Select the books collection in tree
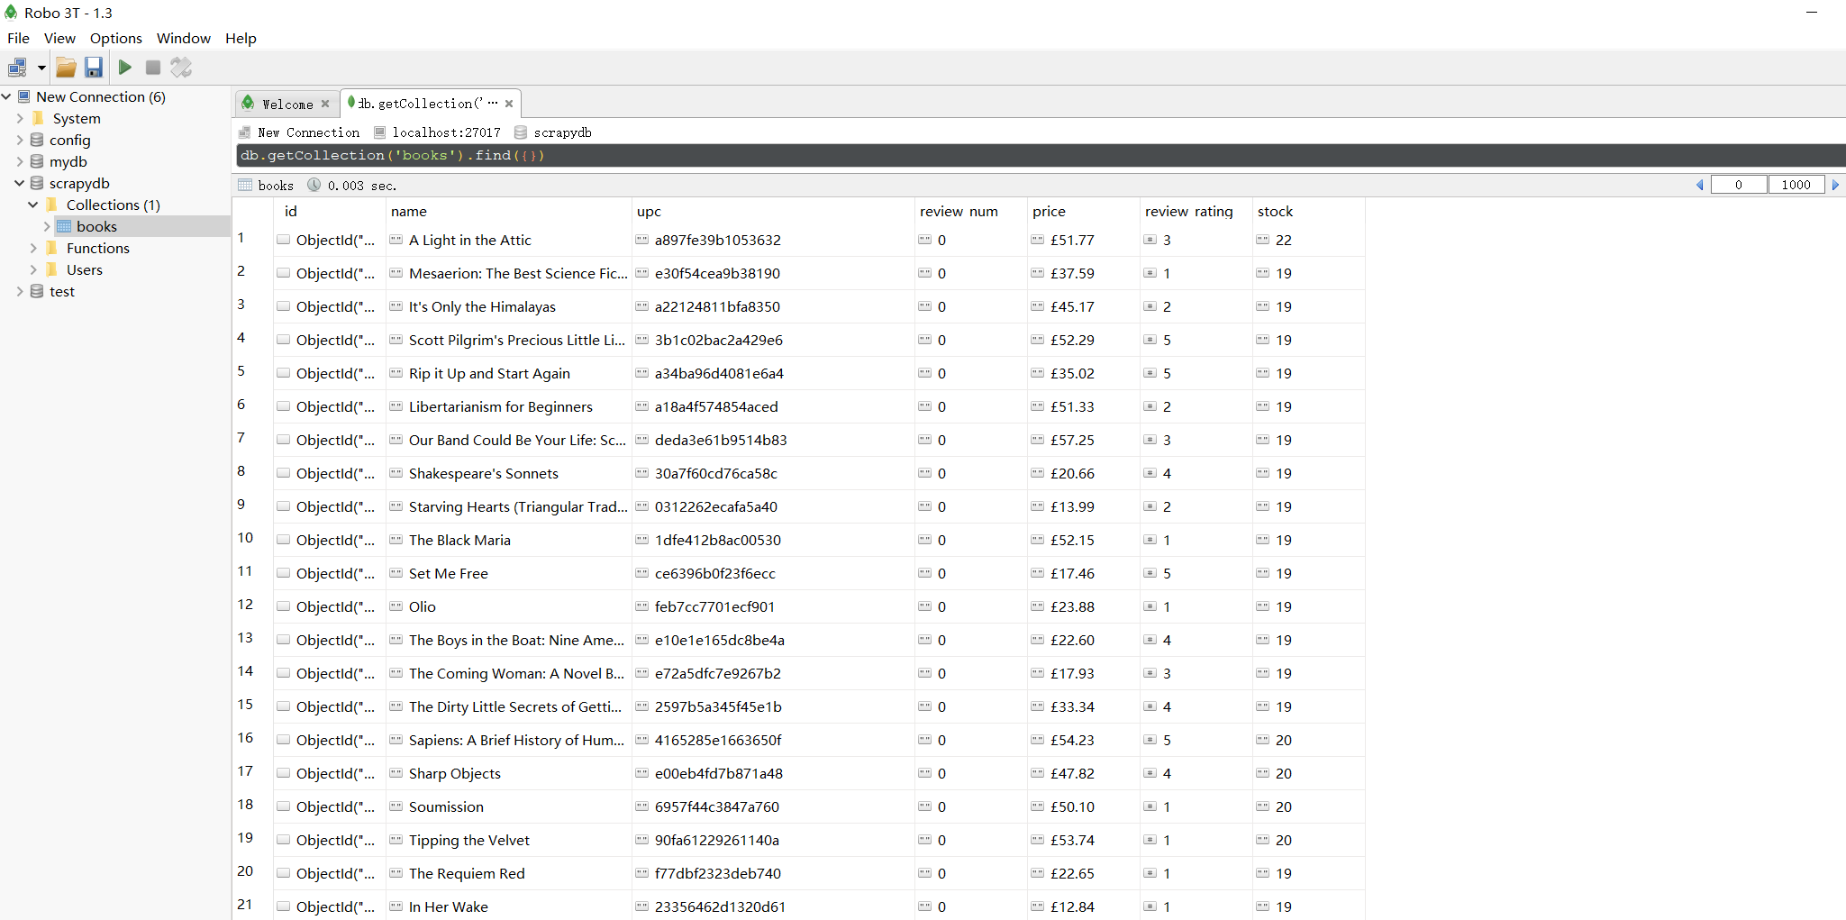Image resolution: width=1846 pixels, height=920 pixels. [96, 226]
